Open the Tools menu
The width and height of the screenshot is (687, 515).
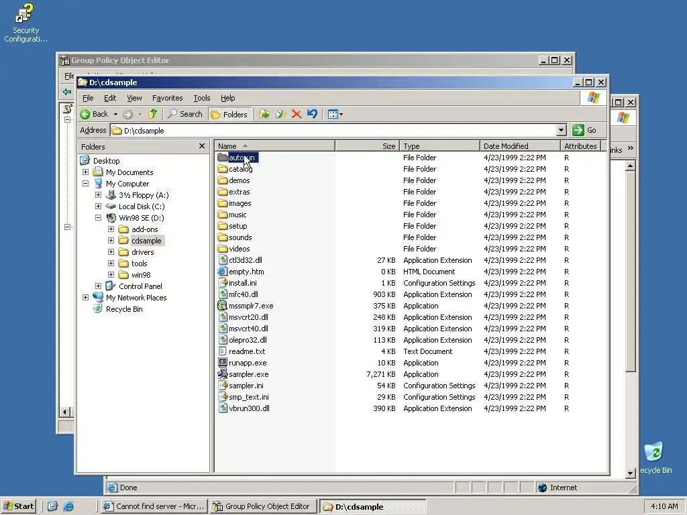tap(202, 98)
